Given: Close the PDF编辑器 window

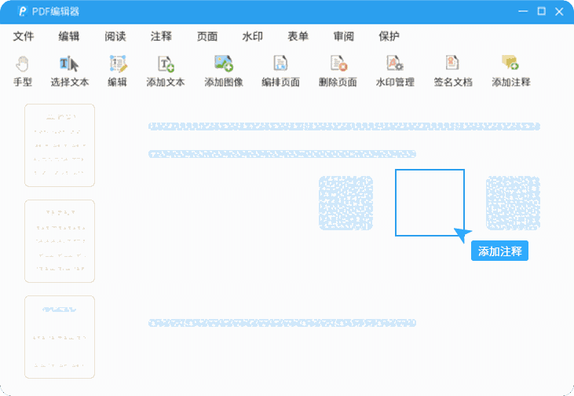Looking at the screenshot, I should pyautogui.click(x=559, y=12).
